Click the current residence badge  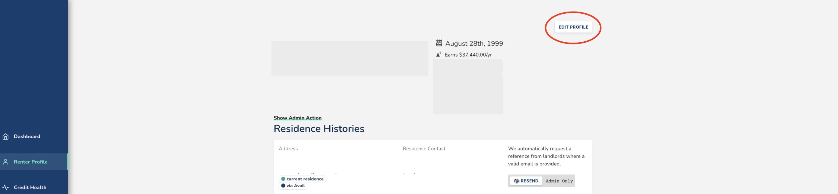click(x=302, y=179)
